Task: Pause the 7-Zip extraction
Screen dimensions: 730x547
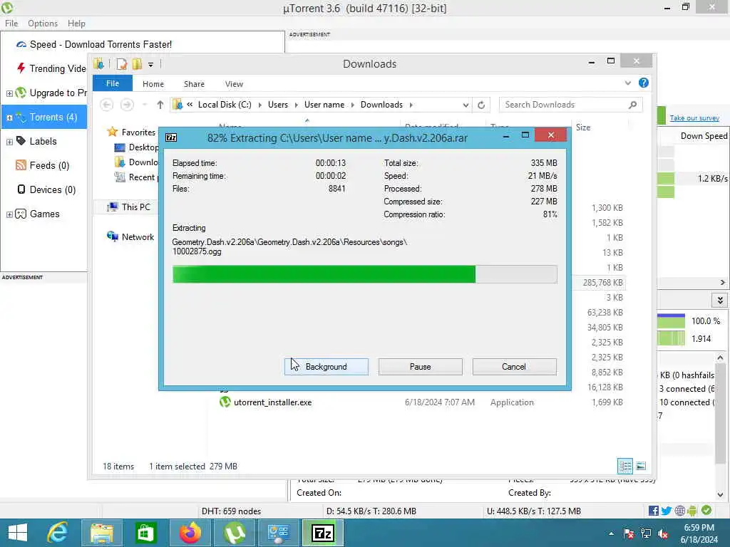Action: click(x=420, y=367)
